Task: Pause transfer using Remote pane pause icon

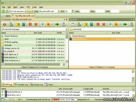Action: 30,24
